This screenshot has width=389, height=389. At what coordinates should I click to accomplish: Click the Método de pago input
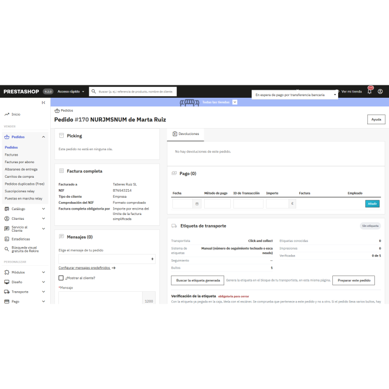click(217, 204)
